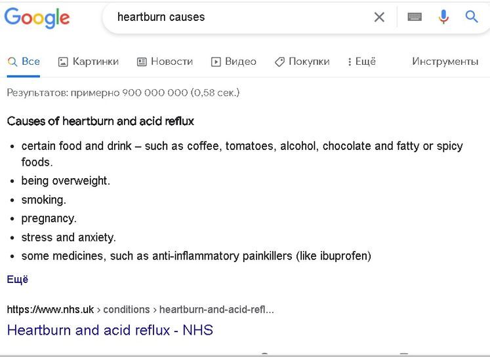Click the Causes of heartburn snippet heading

tap(100, 121)
